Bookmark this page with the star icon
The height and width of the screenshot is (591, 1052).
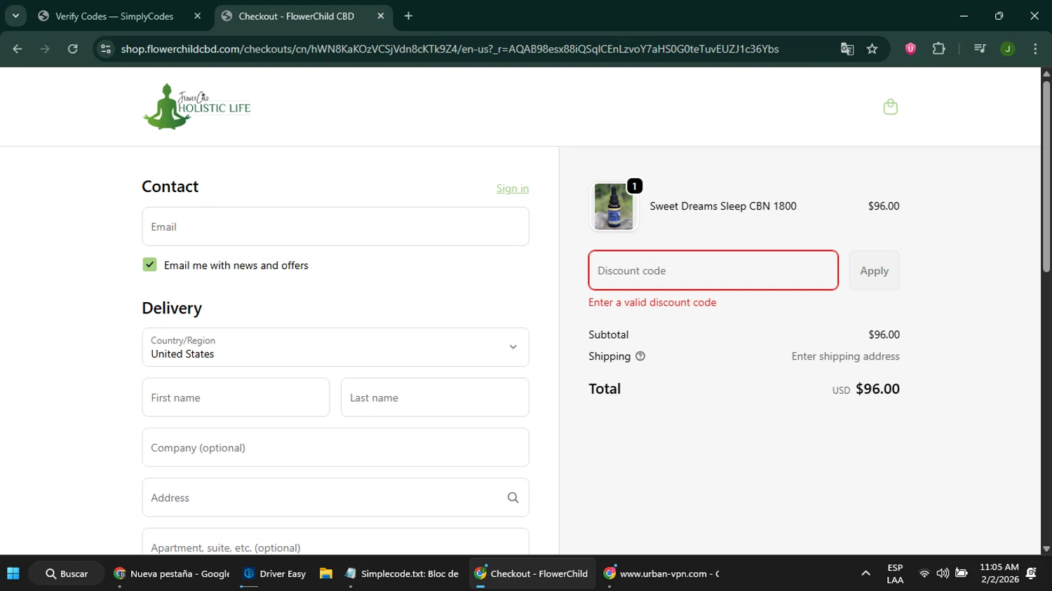click(x=872, y=49)
